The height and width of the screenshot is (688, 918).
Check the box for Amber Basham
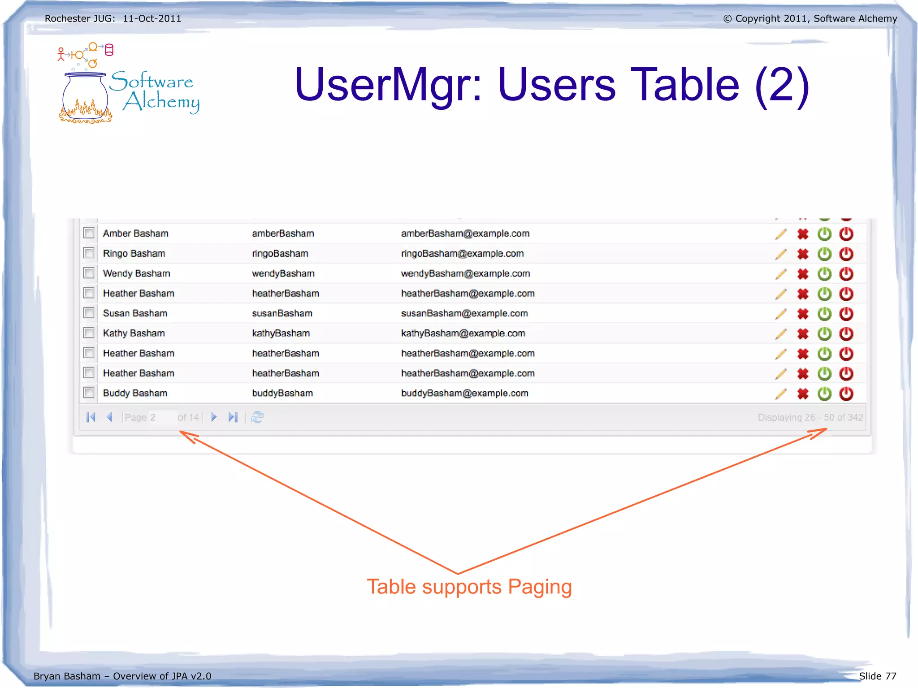89,233
